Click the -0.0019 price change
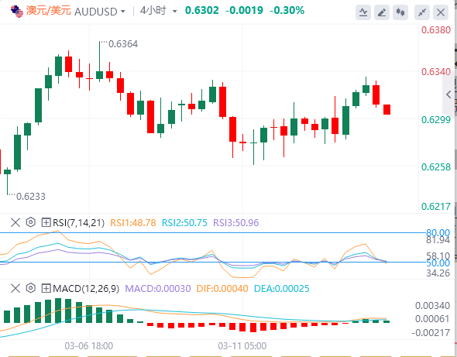The image size is (457, 357). point(244,11)
